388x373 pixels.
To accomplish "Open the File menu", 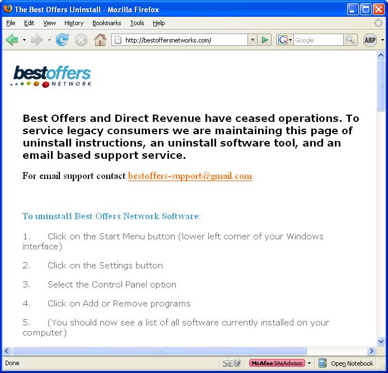I will (x=11, y=23).
